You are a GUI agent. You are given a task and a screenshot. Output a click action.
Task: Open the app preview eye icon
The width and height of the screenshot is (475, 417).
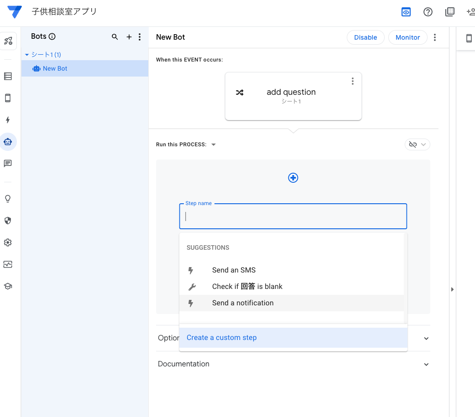[406, 12]
